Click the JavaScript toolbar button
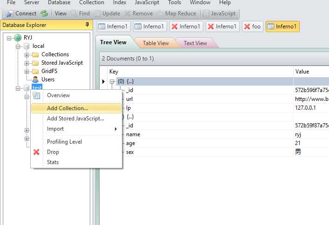This screenshot has height=225, width=329. click(220, 13)
